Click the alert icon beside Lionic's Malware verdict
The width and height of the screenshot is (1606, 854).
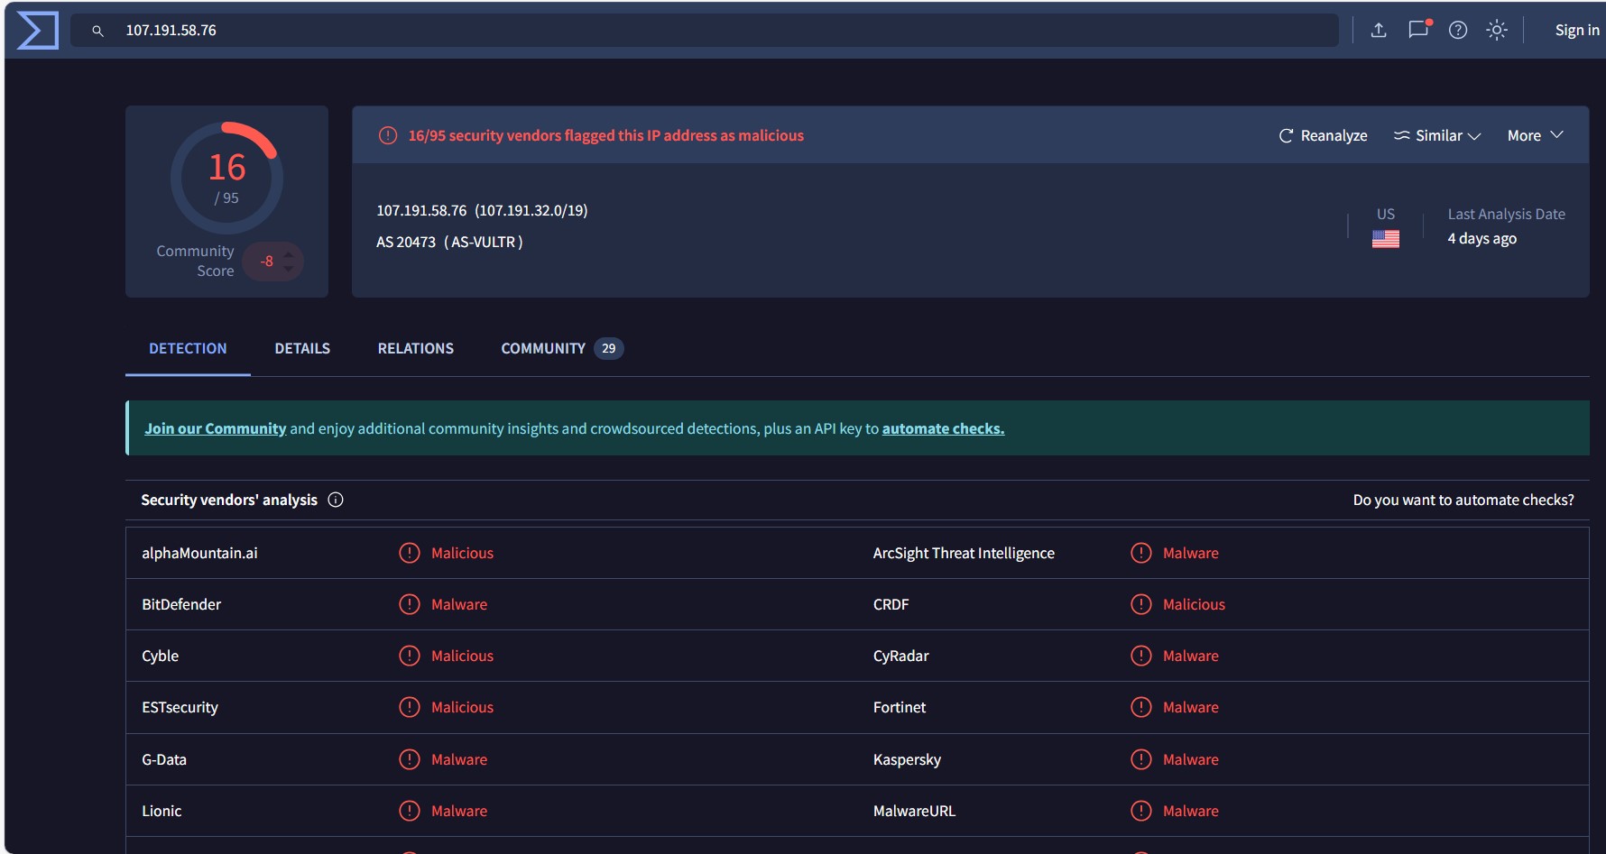[410, 811]
